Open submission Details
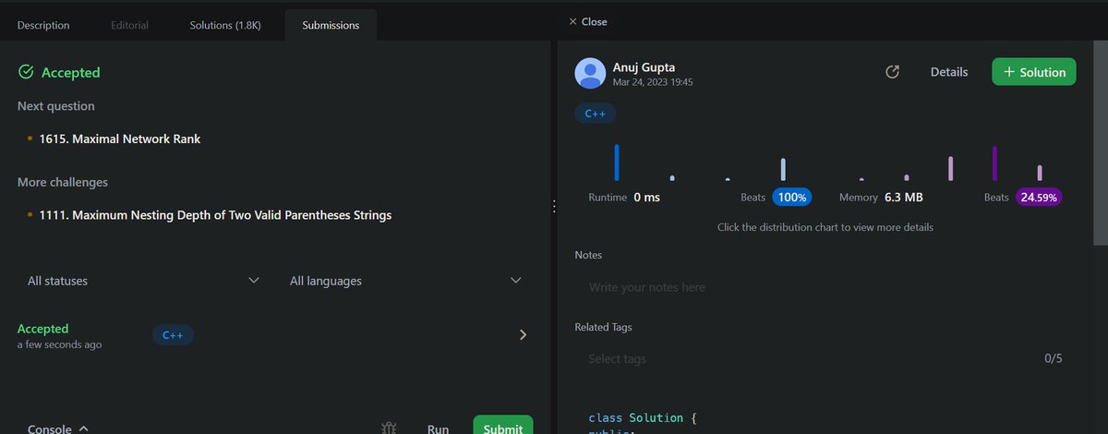This screenshot has width=1108, height=434. pyautogui.click(x=949, y=72)
